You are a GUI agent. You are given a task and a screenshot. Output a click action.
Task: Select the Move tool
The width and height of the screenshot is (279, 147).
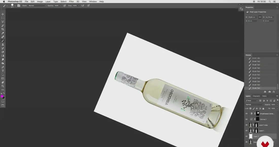click(x=3, y=14)
